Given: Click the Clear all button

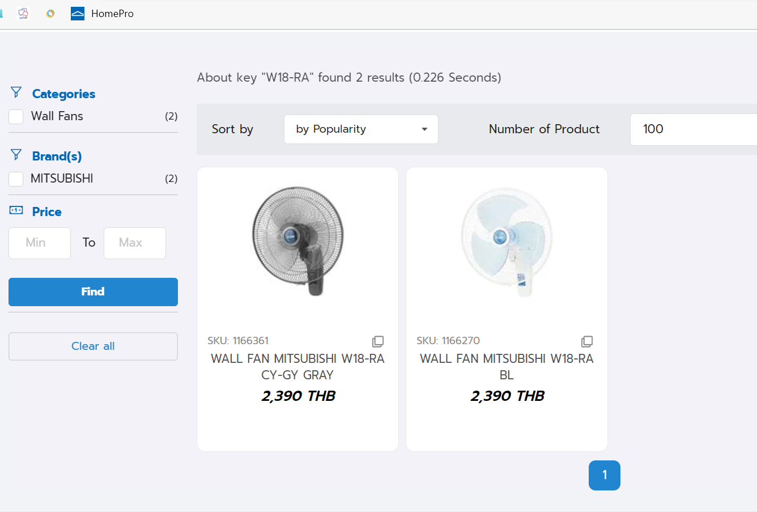Looking at the screenshot, I should pyautogui.click(x=93, y=346).
